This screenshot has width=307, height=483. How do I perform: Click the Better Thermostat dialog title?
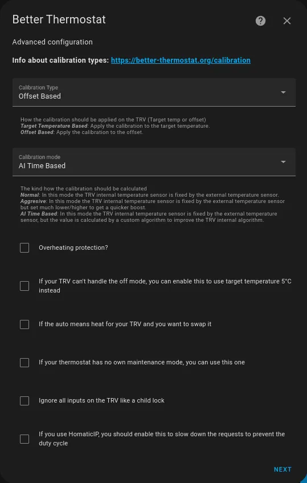coord(59,20)
